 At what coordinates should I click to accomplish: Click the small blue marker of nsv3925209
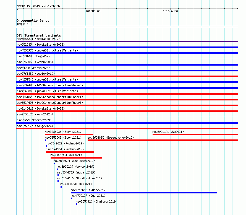click(57, 169)
